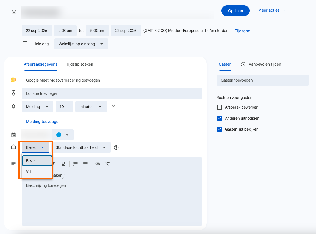316x234 pixels.
Task: Click the event title field
Action: tap(118, 12)
